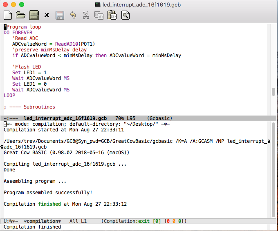This screenshot has height=231, width=278.
Task: Click the (Gcbasic) major mode indicator
Action: (159, 118)
